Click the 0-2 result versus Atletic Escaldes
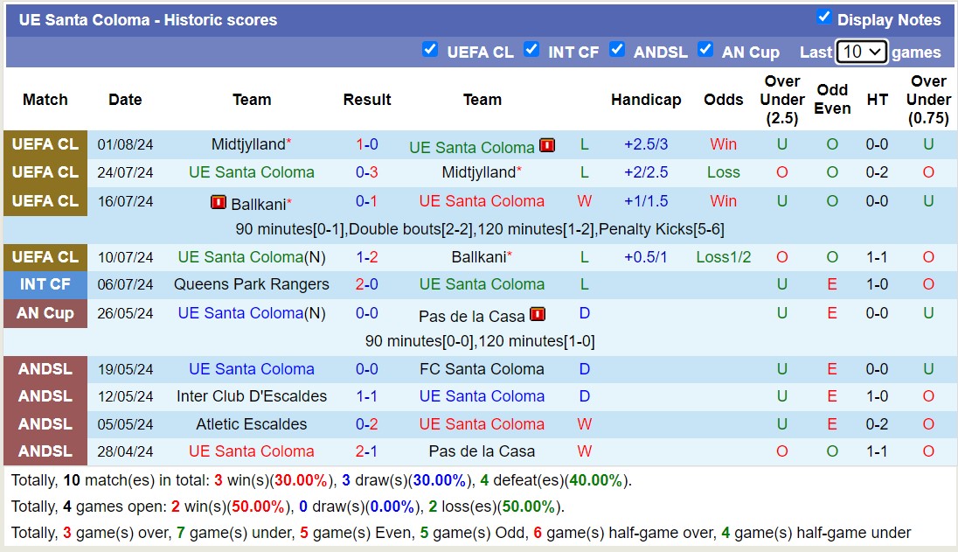This screenshot has height=552, width=958. coord(366,424)
